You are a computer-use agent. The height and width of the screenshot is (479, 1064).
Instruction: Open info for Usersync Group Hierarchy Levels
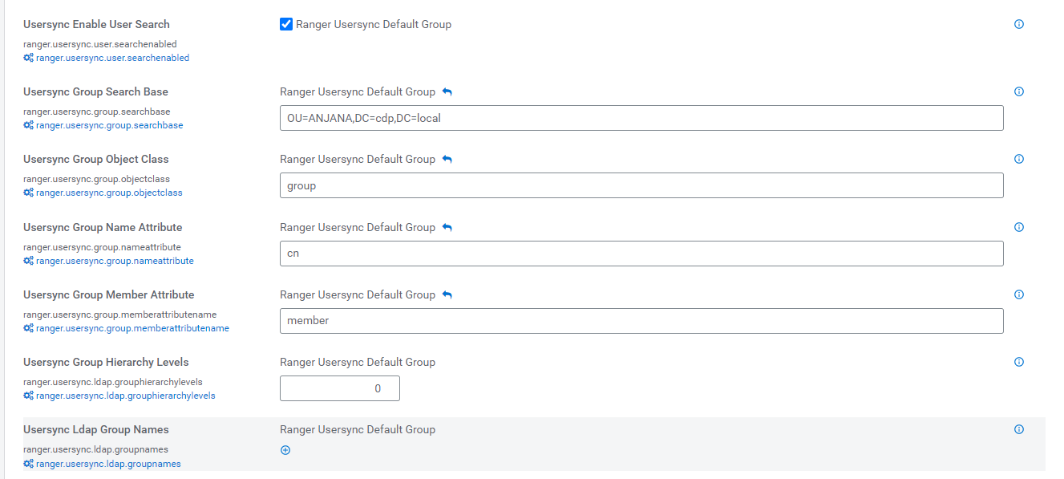(1019, 362)
